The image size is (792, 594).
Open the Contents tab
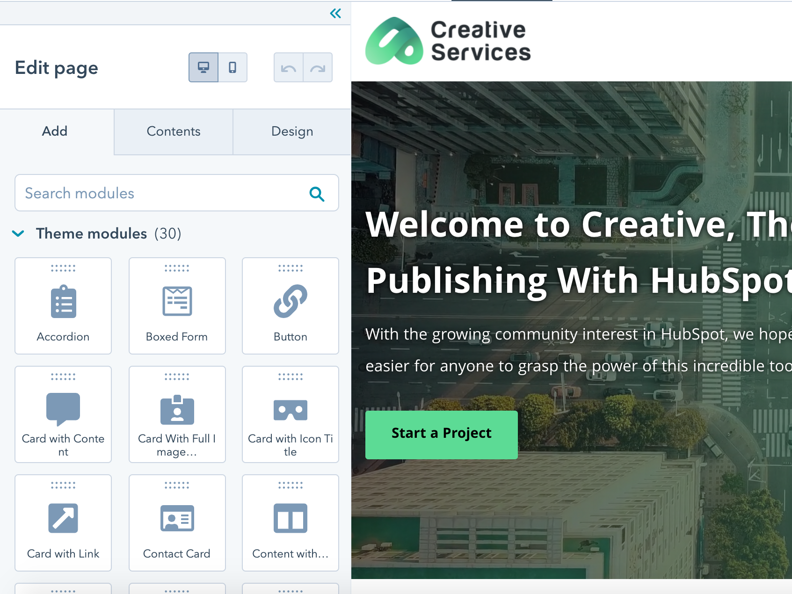(x=173, y=131)
